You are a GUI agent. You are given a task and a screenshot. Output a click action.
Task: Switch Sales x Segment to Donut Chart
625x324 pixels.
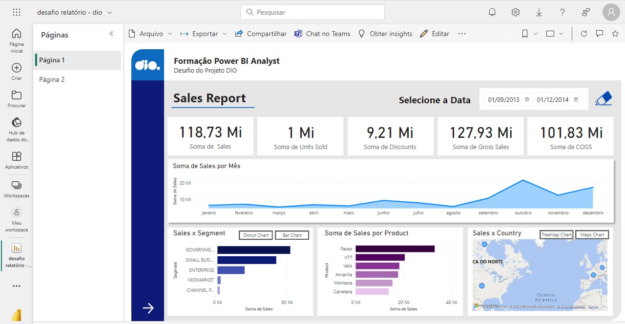click(255, 235)
